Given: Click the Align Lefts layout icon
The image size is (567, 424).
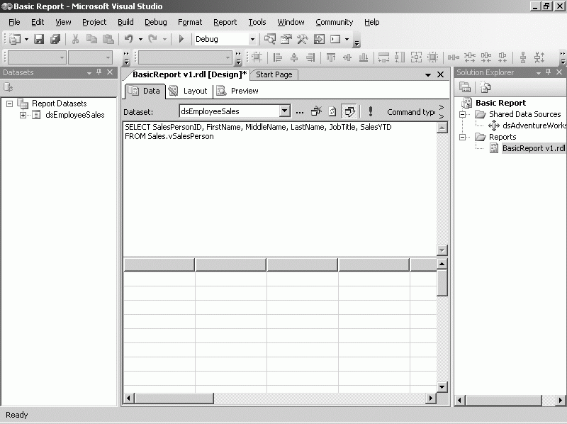Looking at the screenshot, I should (277, 57).
